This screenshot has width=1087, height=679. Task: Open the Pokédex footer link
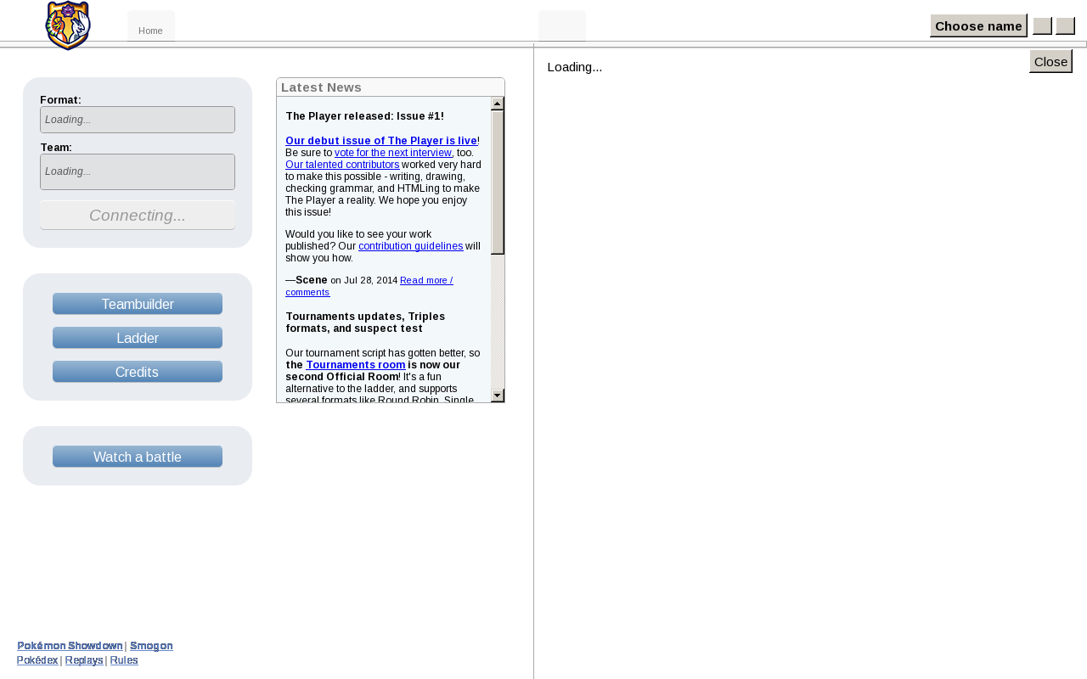coord(37,660)
